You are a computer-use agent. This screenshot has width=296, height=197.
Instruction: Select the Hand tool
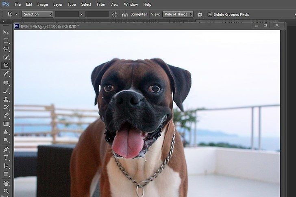(x=6, y=183)
